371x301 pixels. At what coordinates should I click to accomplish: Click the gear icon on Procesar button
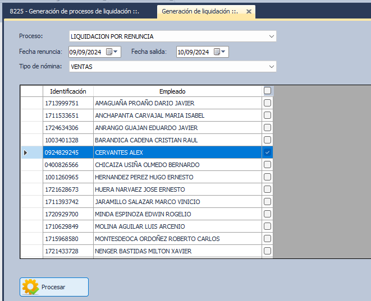pyautogui.click(x=30, y=287)
